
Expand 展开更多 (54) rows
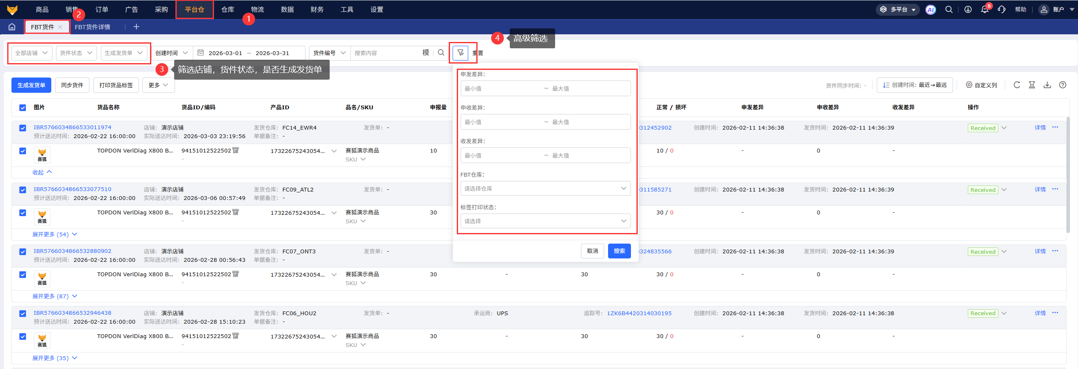pos(55,234)
